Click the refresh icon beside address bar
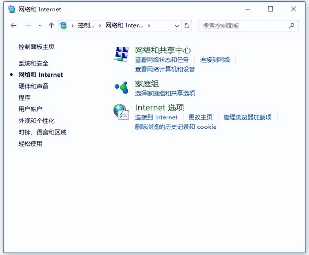The width and height of the screenshot is (309, 255). pyautogui.click(x=187, y=25)
